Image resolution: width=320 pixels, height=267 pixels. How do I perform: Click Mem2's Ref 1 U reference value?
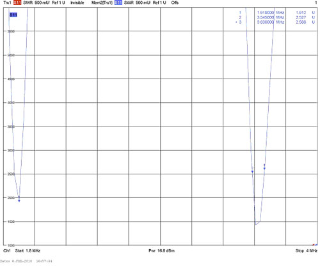159,3
